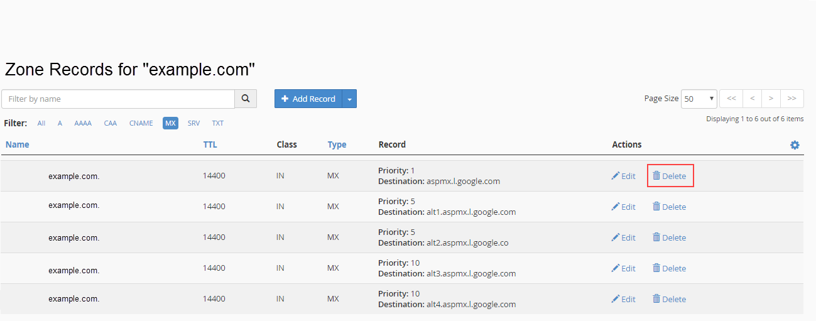Switch filter to All records
The height and width of the screenshot is (321, 816).
(41, 123)
